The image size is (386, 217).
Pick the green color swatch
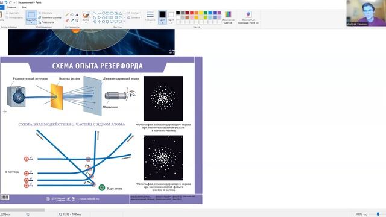206,13
